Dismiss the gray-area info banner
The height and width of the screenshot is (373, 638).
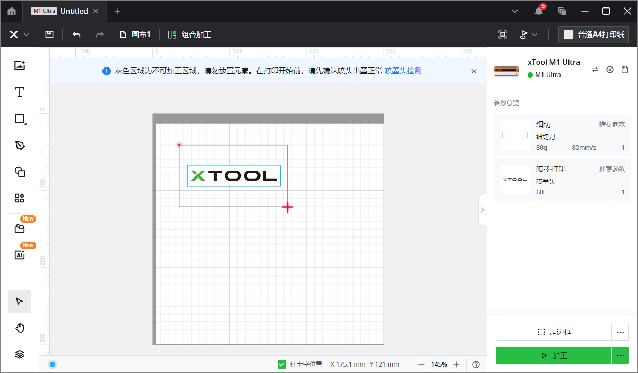pyautogui.click(x=474, y=71)
